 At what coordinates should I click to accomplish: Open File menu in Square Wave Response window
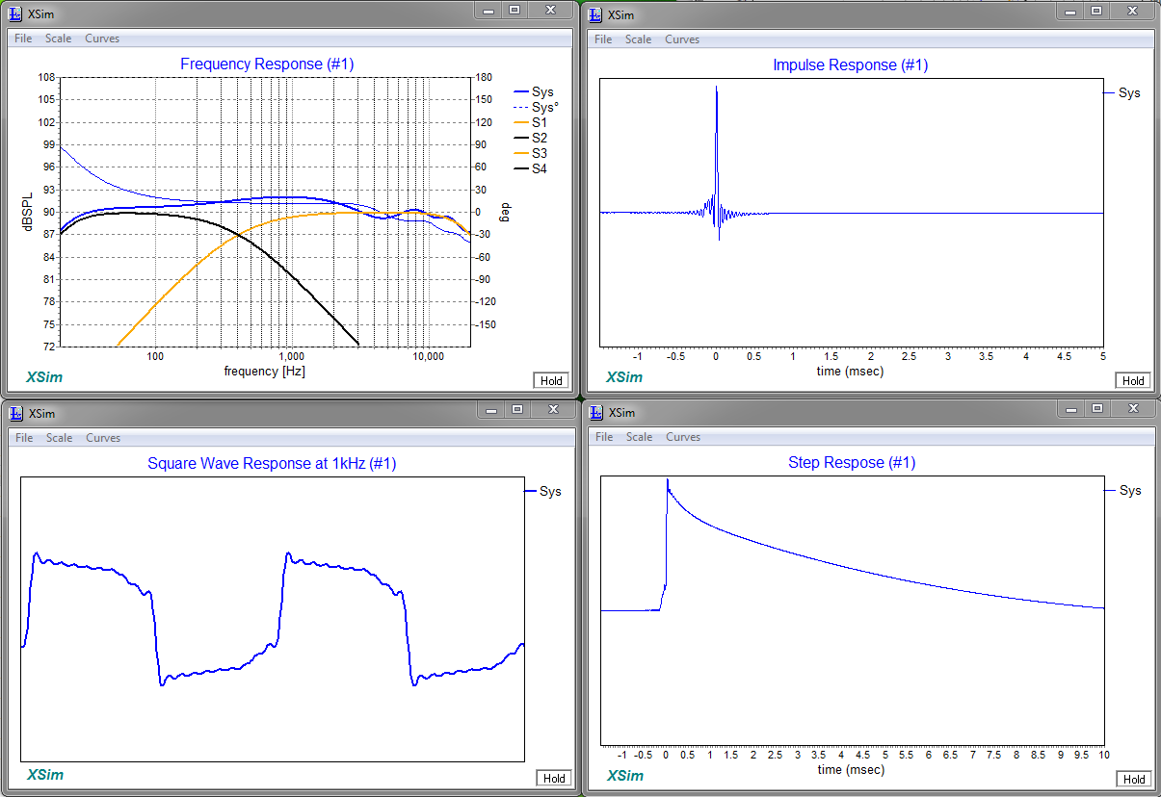pos(24,437)
